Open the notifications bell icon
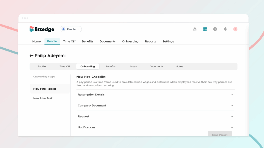264x148 pixels. coord(225,29)
